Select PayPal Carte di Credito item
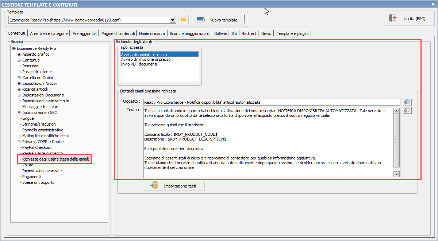Viewport: 438px width, 241px height. coord(43,153)
